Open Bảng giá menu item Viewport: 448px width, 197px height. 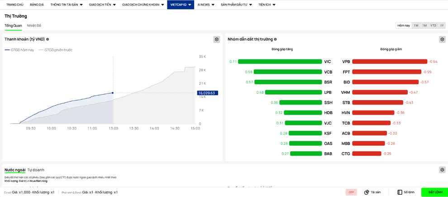click(37, 5)
